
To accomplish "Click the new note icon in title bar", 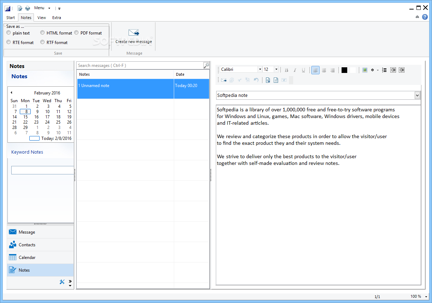I will 20,8.
